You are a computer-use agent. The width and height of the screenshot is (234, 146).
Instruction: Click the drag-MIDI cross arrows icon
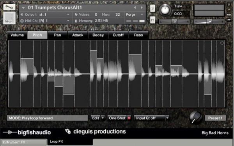tap(222, 43)
